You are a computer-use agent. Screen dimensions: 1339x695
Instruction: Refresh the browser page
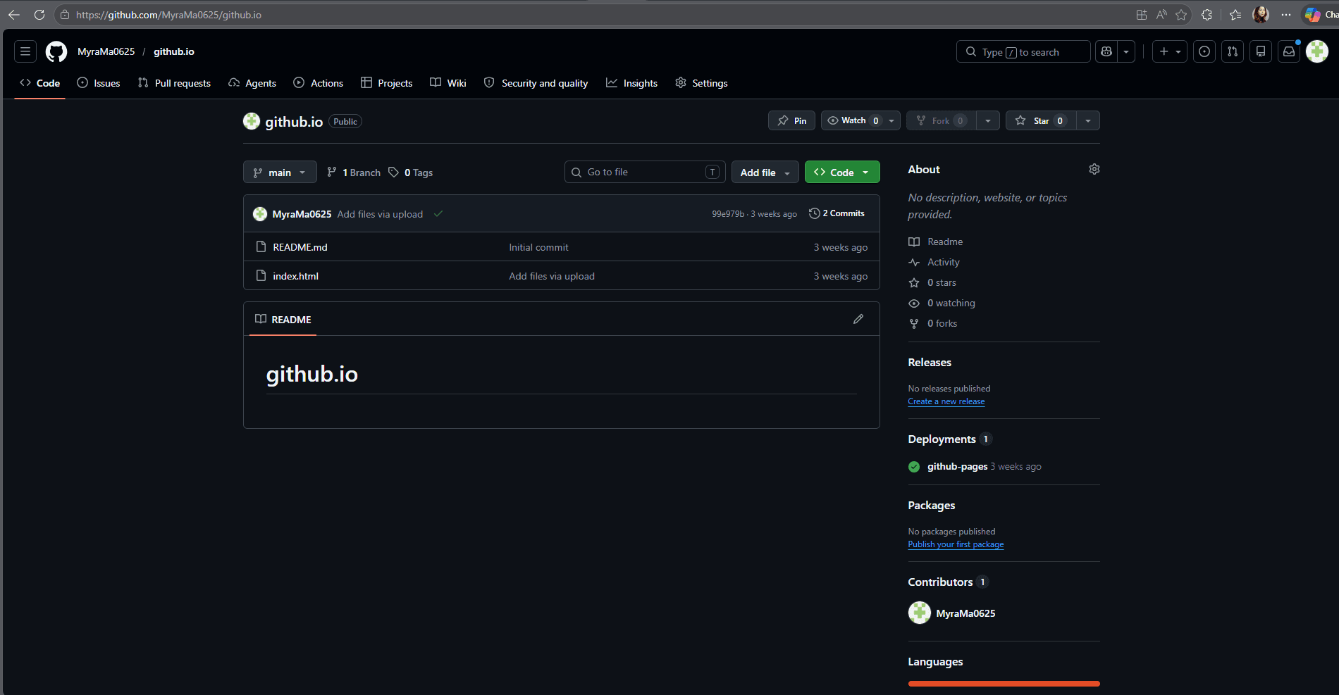39,14
